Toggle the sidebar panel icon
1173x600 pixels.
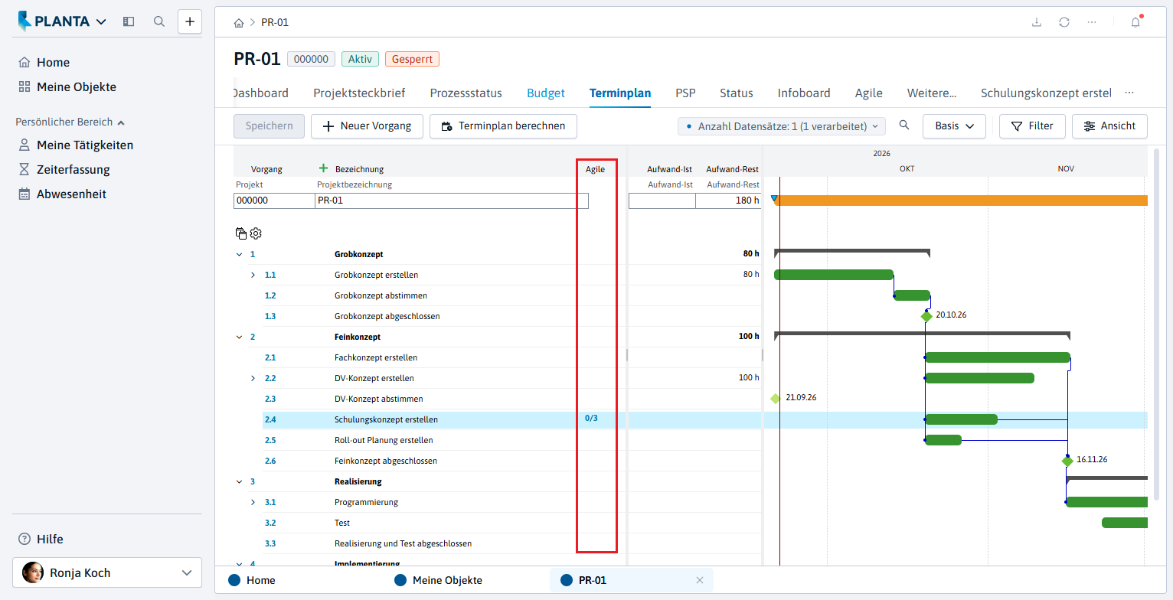point(129,21)
